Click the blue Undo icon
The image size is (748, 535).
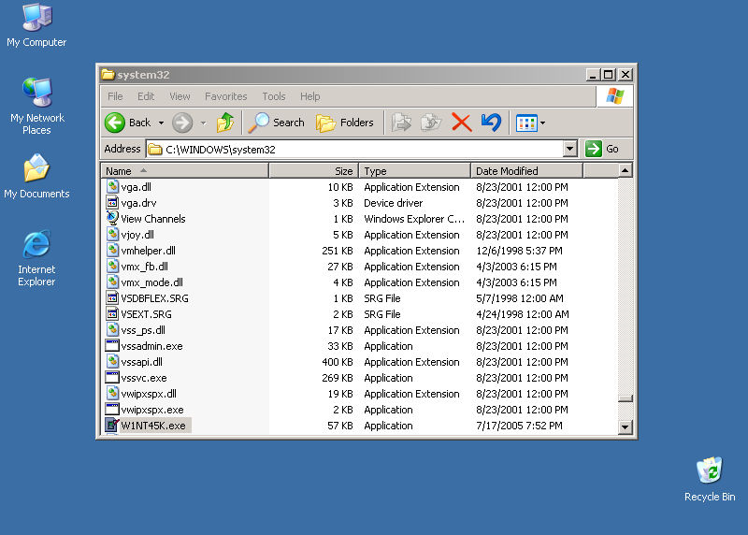point(491,123)
